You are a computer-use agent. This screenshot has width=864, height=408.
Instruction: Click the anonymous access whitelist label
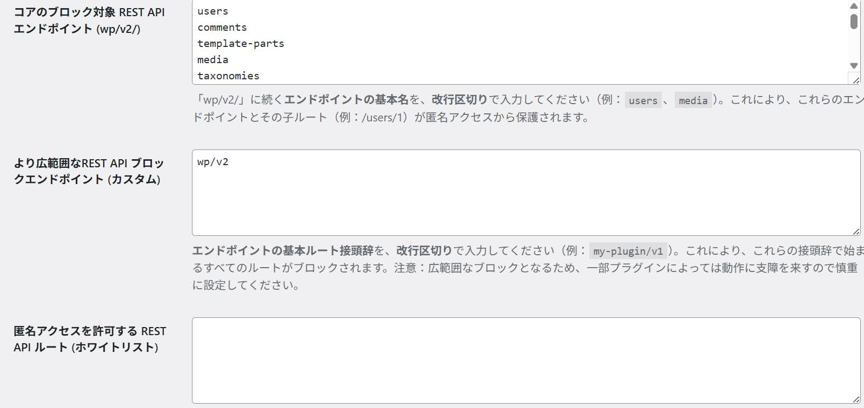(x=90, y=339)
